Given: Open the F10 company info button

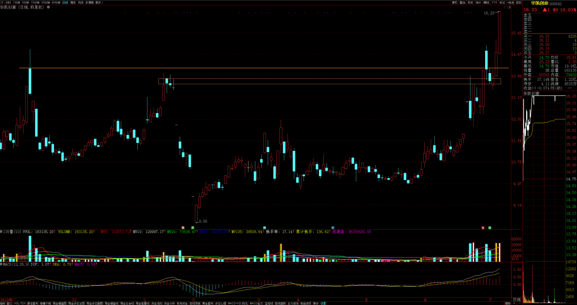Looking at the screenshot, I should 495,3.
